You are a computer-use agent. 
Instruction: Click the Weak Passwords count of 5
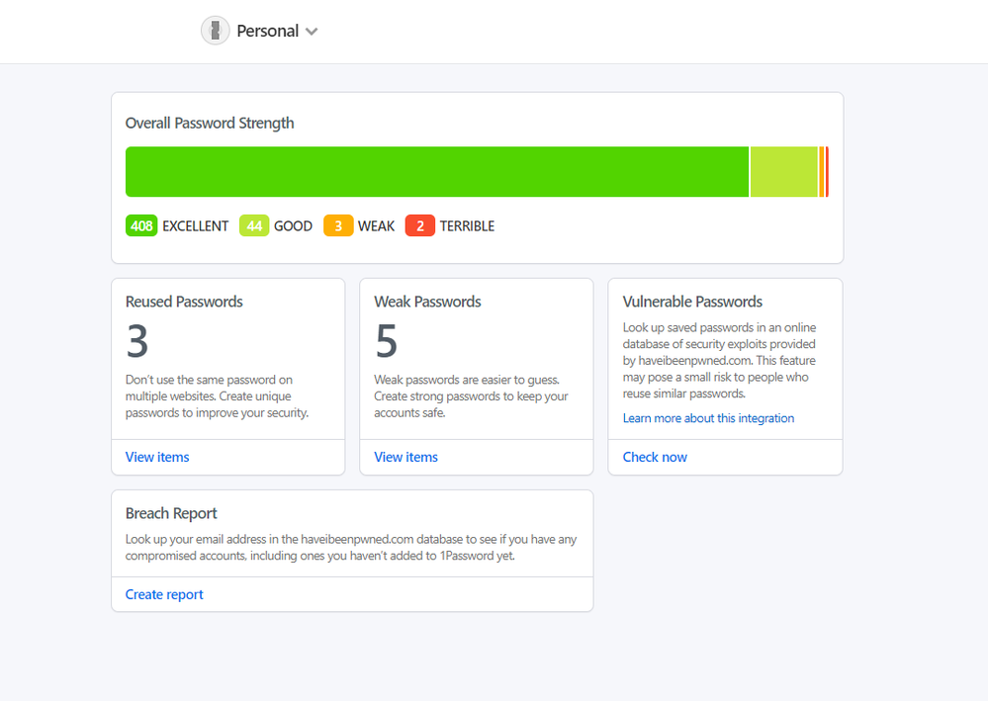(x=386, y=341)
